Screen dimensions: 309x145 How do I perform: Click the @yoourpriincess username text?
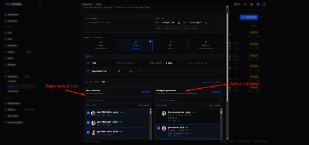tap(176, 112)
